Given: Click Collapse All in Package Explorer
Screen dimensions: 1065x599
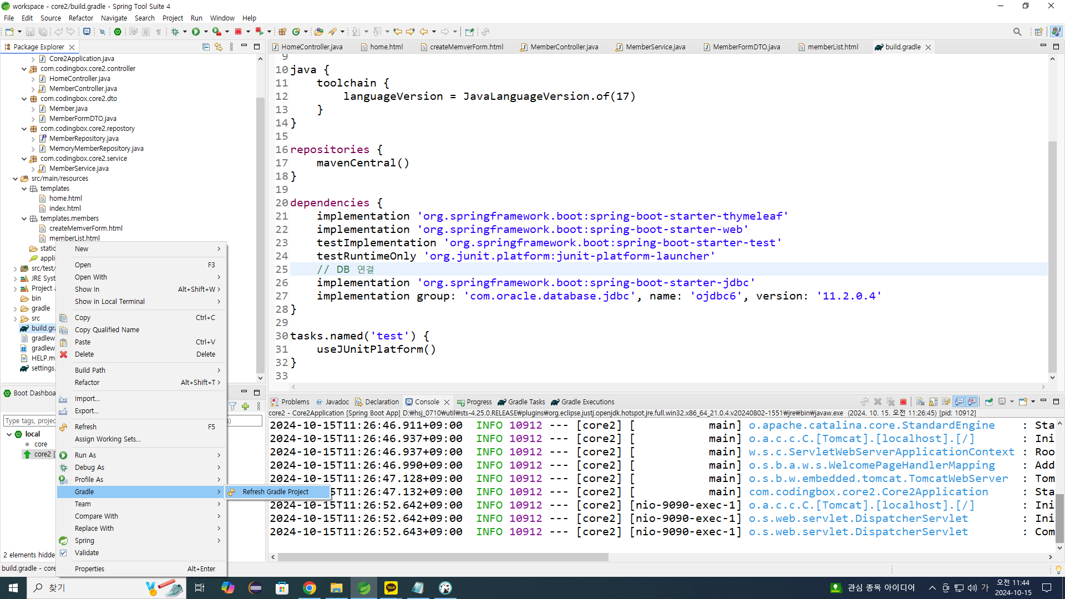Looking at the screenshot, I should 206,47.
